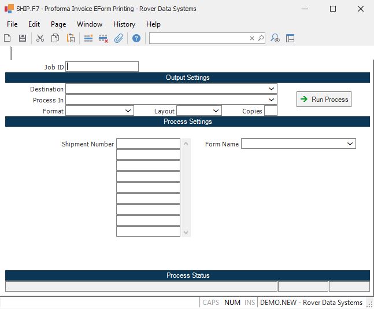Click the Save floppy disk icon
This screenshot has height=309, width=374.
pos(23,38)
